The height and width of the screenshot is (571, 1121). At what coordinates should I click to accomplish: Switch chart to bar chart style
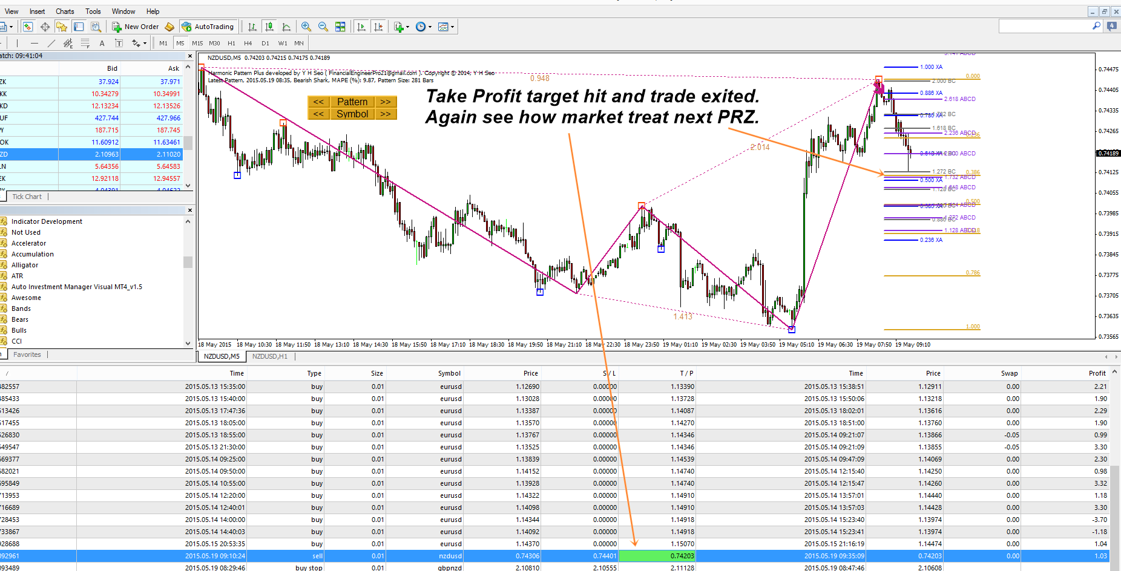click(252, 27)
